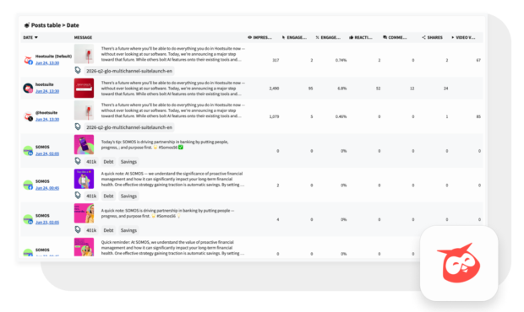
Task: Open red thumbnail of hootsuite Instagram post
Action: 84,88
